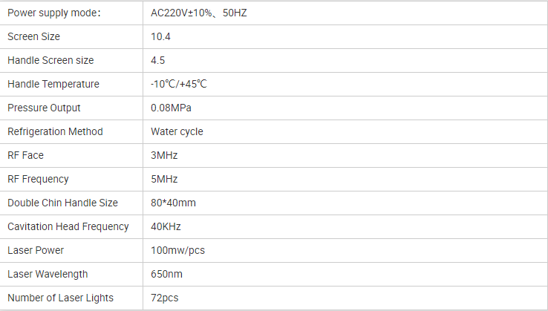Image resolution: width=548 pixels, height=311 pixels.
Task: Click the Handle Screen size label
Action: point(50,60)
